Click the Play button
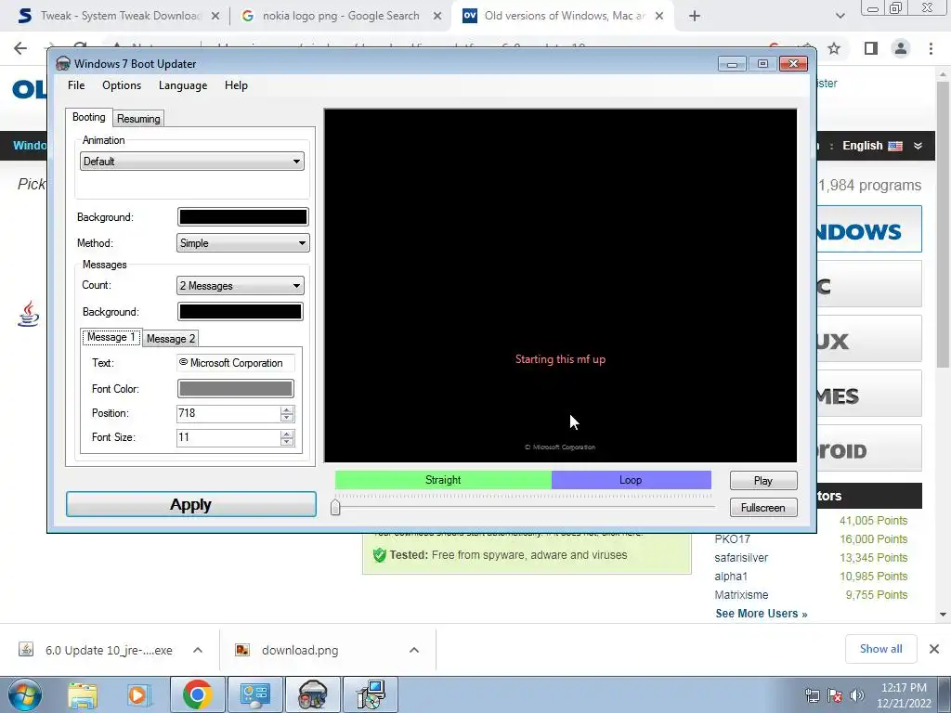This screenshot has width=951, height=713. 763,481
